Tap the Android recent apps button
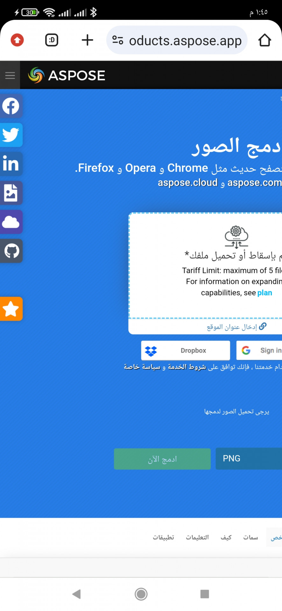The width and height of the screenshot is (282, 611). pyautogui.click(x=205, y=594)
